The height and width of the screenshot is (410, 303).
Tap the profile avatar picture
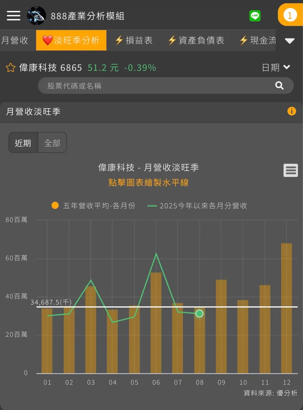click(x=36, y=16)
